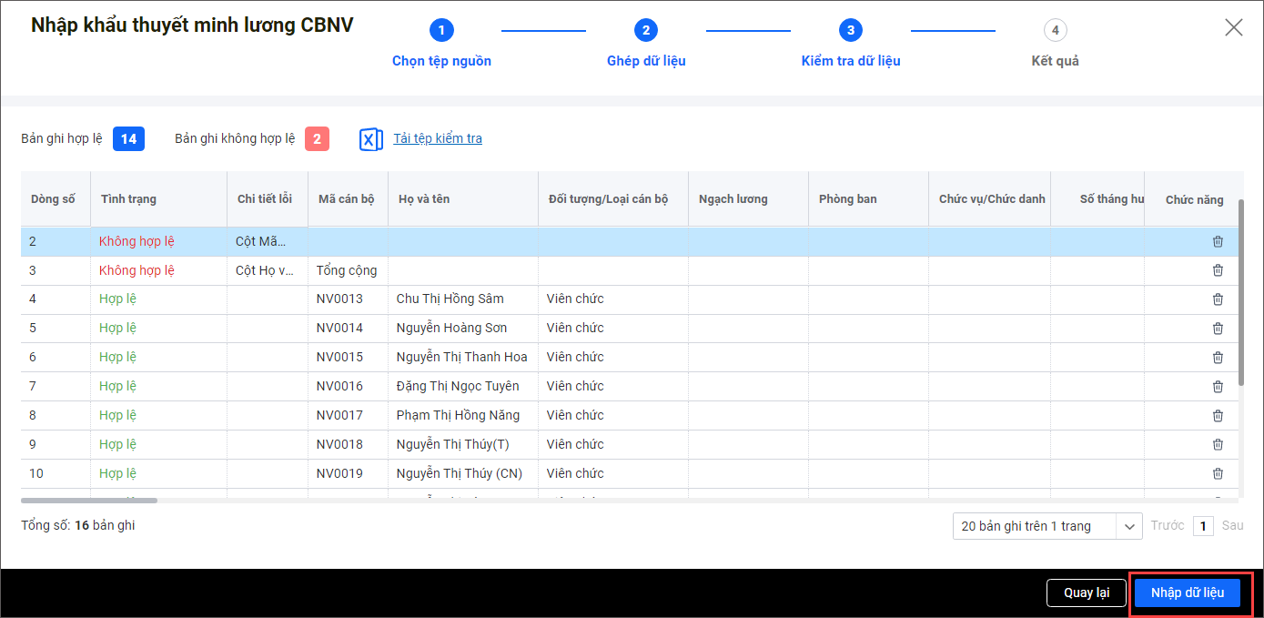The width and height of the screenshot is (1264, 618).
Task: Delete row 2 with trash icon
Action: (1218, 241)
